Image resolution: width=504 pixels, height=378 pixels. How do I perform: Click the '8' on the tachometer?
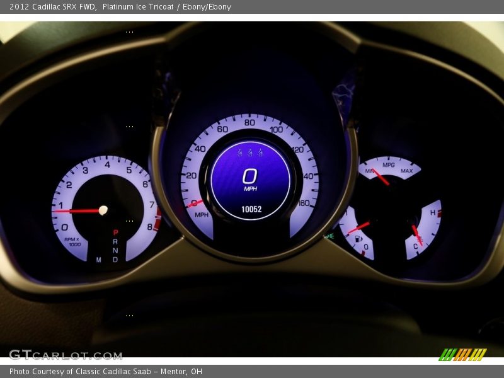point(150,227)
